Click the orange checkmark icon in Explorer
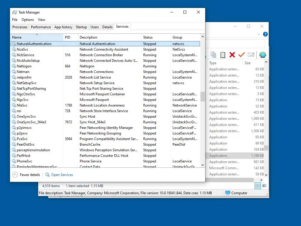 (x=242, y=55)
